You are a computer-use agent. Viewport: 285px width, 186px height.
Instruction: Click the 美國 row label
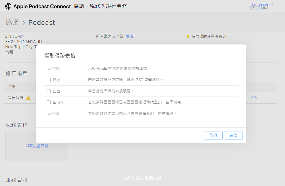click(56, 69)
